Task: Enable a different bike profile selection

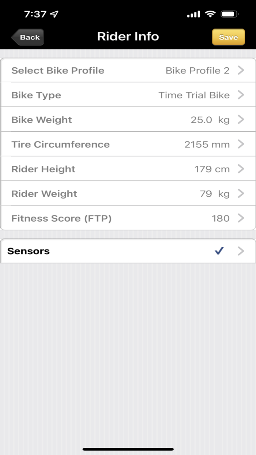Action: (128, 70)
